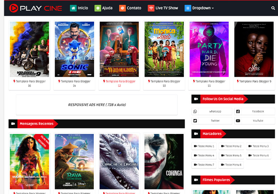
Task: Click the Twitter bird icon
Action: 195,121
